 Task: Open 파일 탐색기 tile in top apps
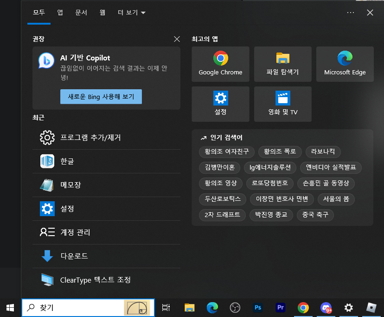point(282,64)
